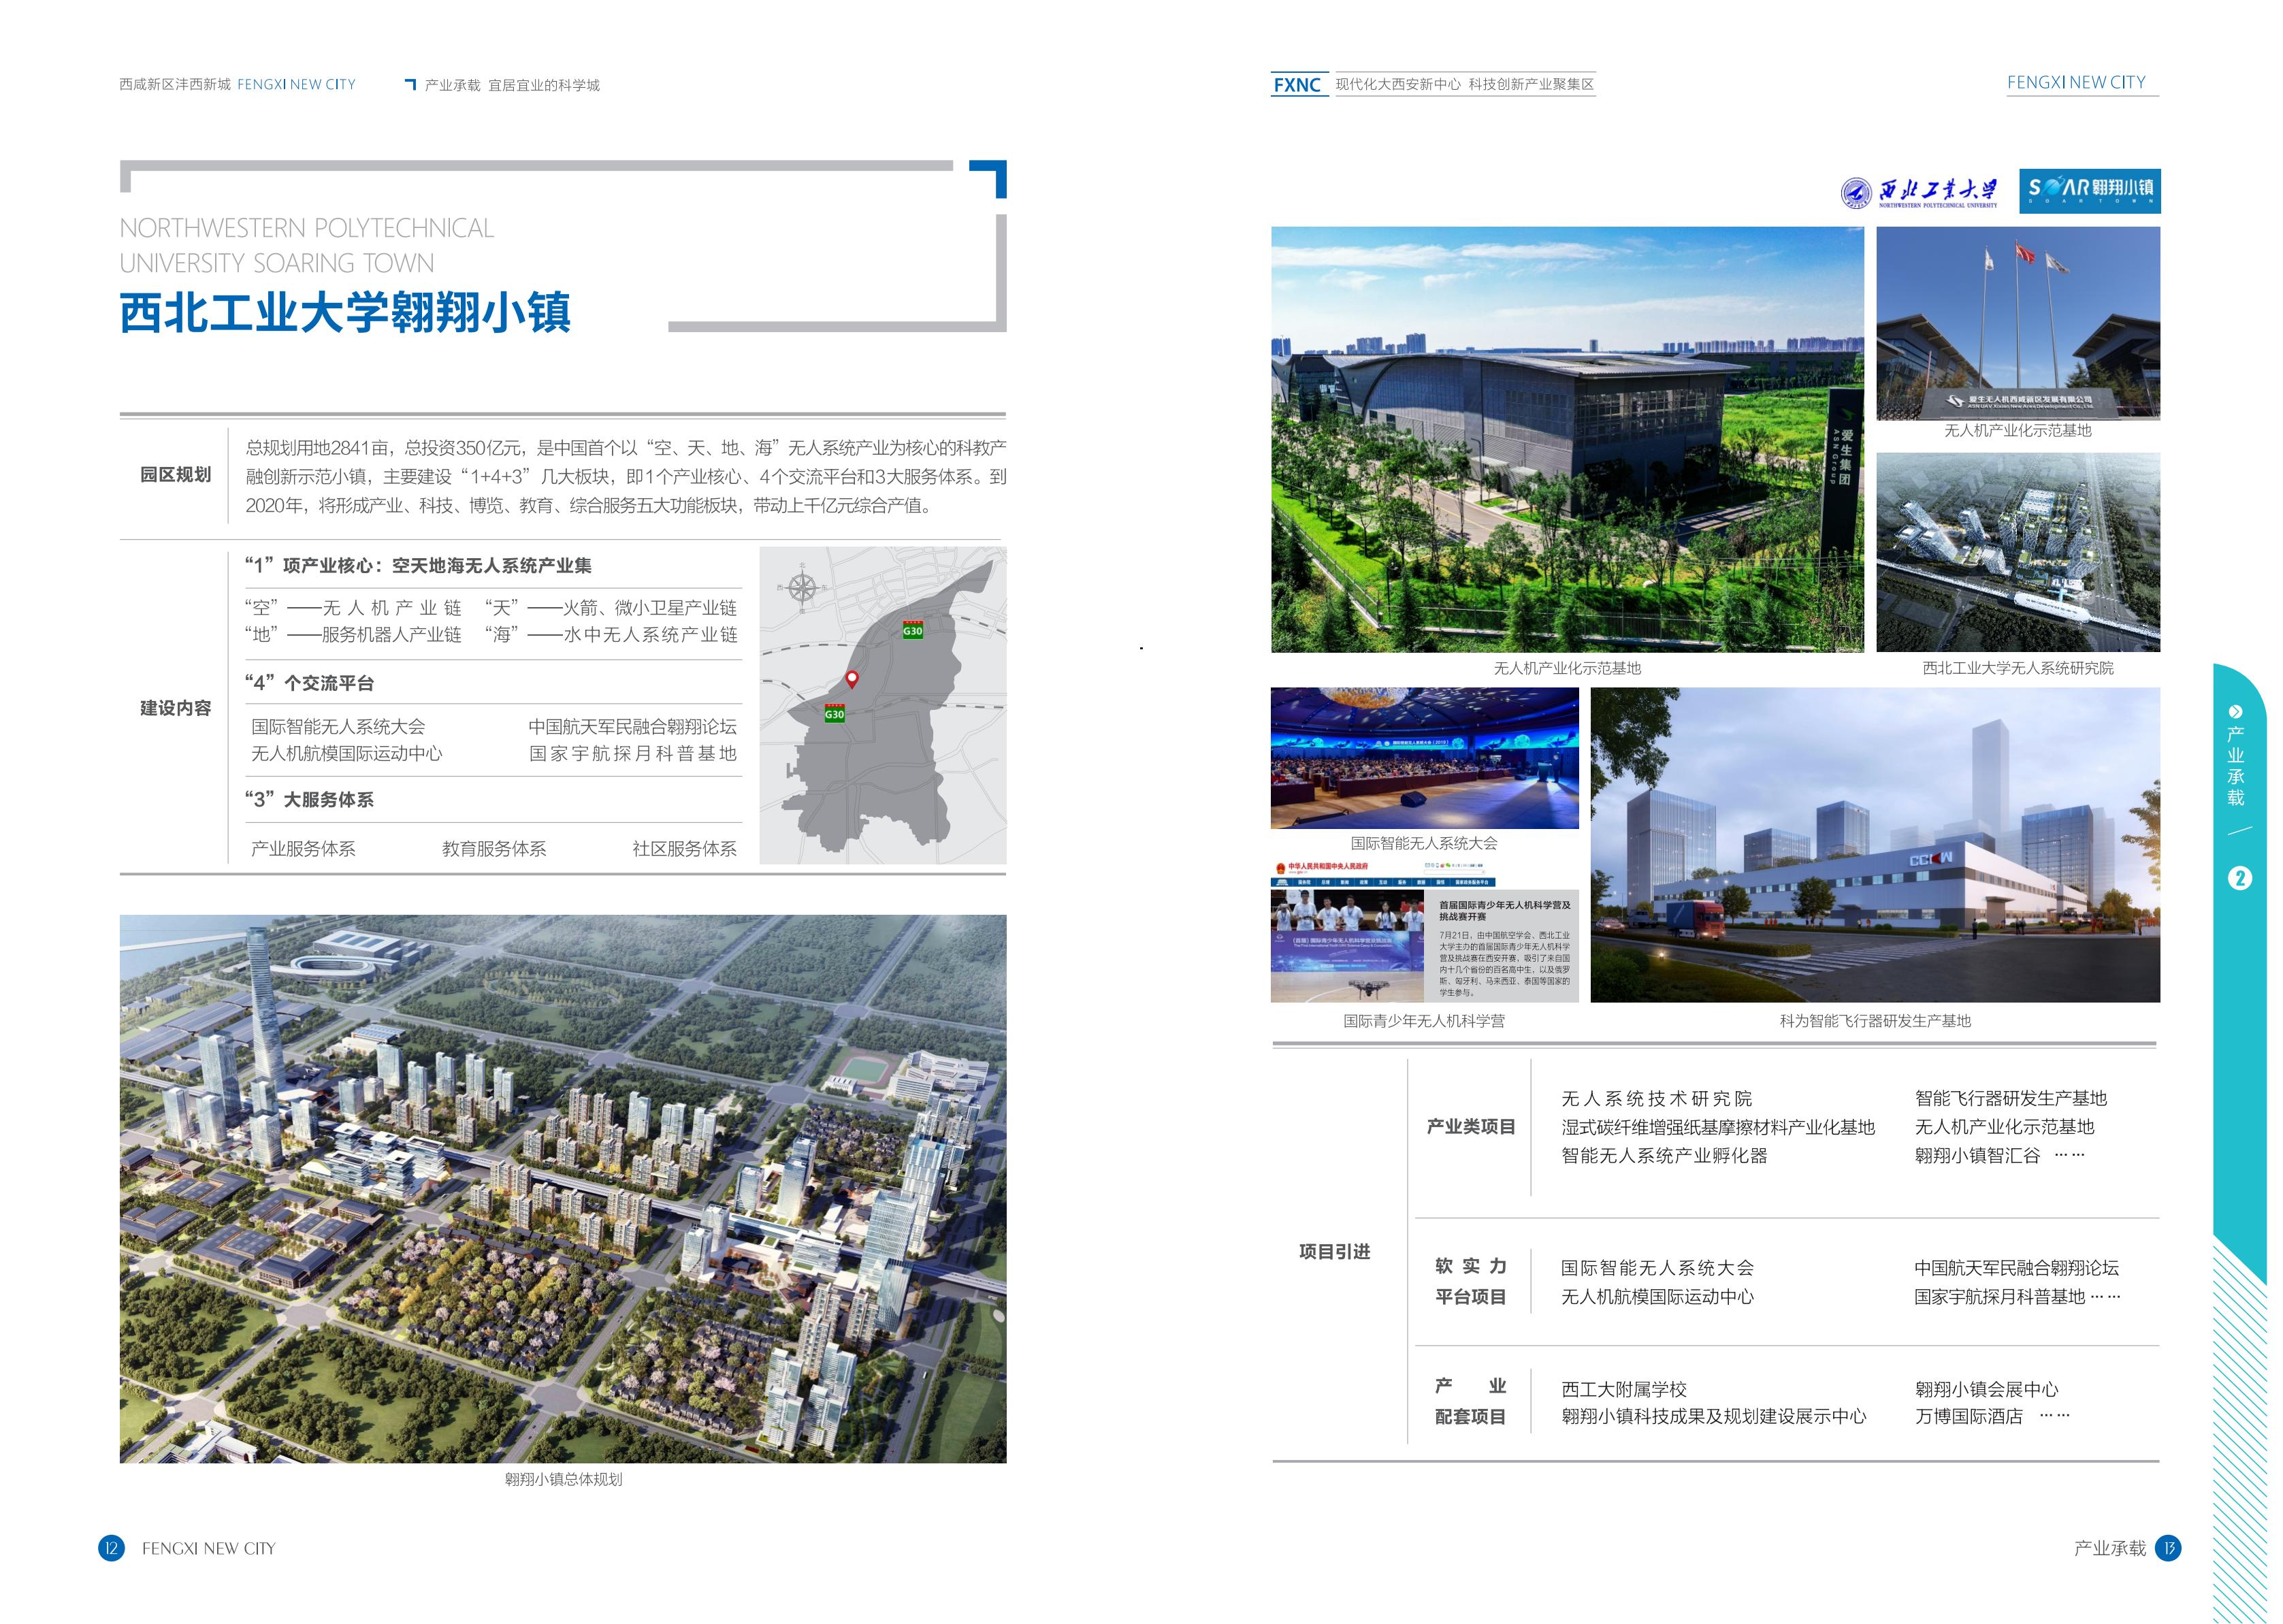This screenshot has width=2283, height=1624.
Task: Click 国际智能无人系统大会 in the left table
Action: point(338,727)
